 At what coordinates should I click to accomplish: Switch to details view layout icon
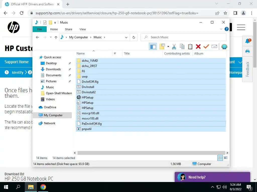click(x=220, y=158)
